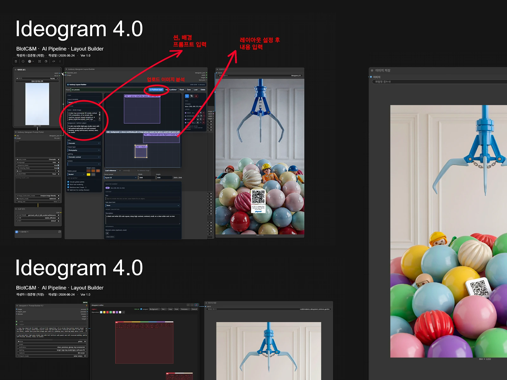Screen dimensions: 507x380
Task: Open the Canvas preset dropdown showing Square 2K
Action: pos(120,178)
